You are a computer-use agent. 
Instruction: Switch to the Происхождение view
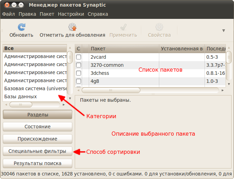[38, 139]
